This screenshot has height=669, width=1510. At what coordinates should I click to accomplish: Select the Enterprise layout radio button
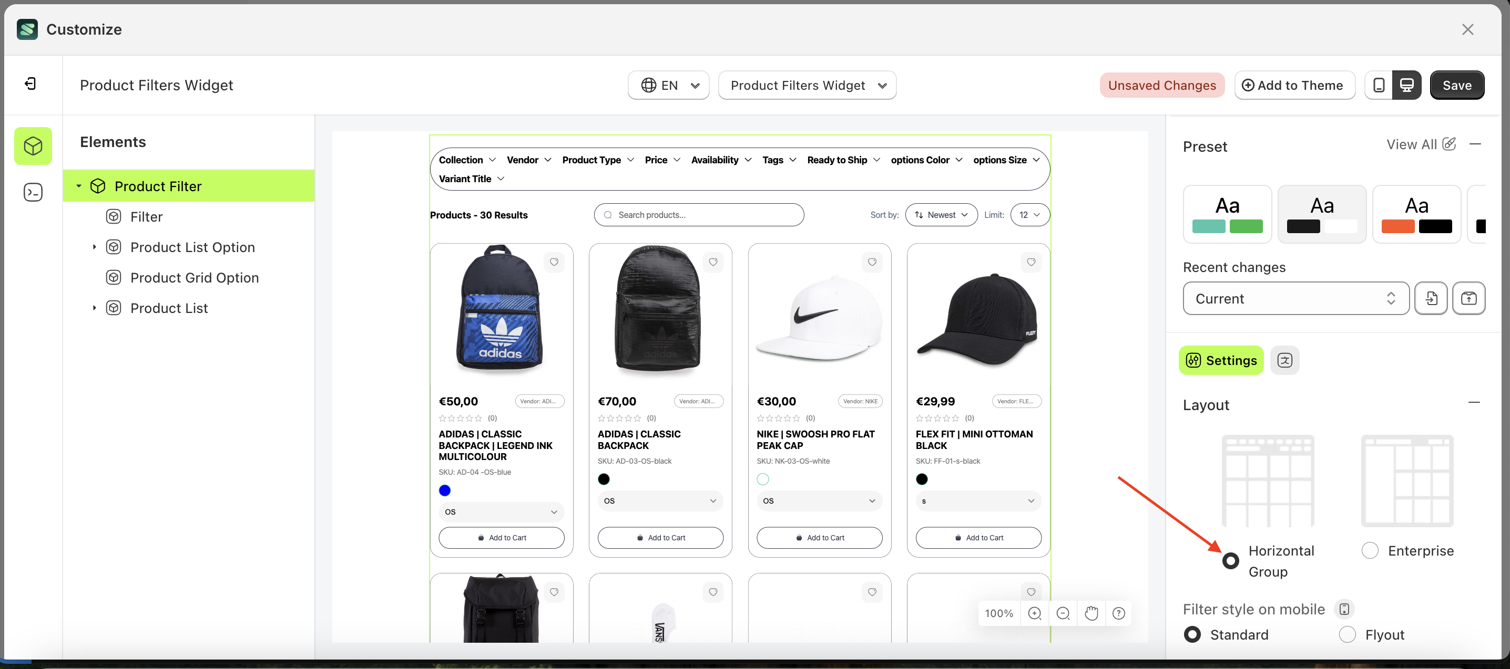[x=1370, y=550]
